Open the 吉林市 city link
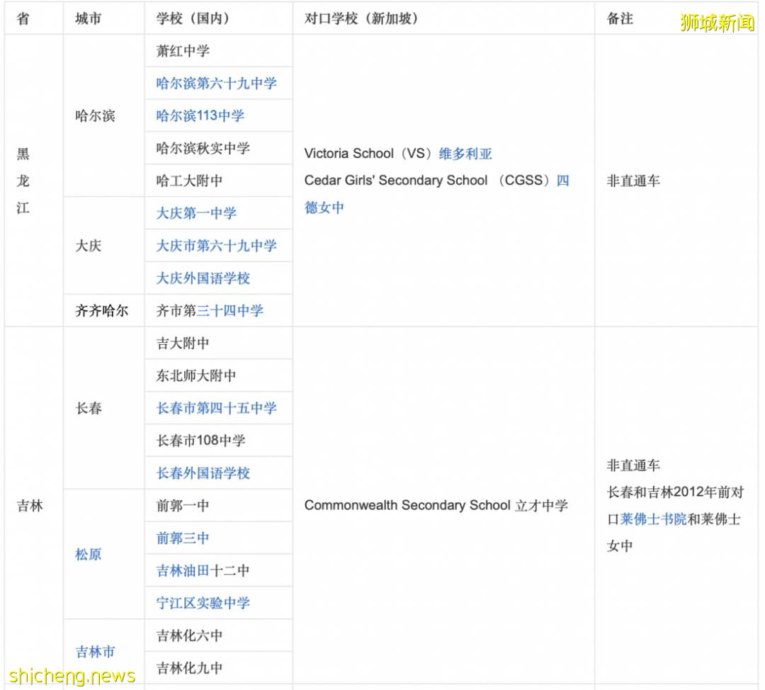 tap(94, 651)
